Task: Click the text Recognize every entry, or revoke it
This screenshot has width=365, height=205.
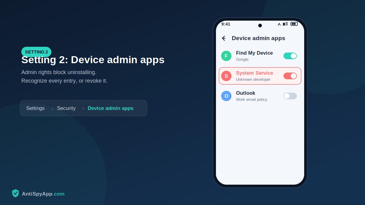Action: pyautogui.click(x=64, y=81)
